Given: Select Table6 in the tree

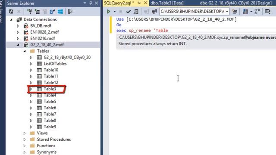Looking at the screenshot, I should (50, 108).
